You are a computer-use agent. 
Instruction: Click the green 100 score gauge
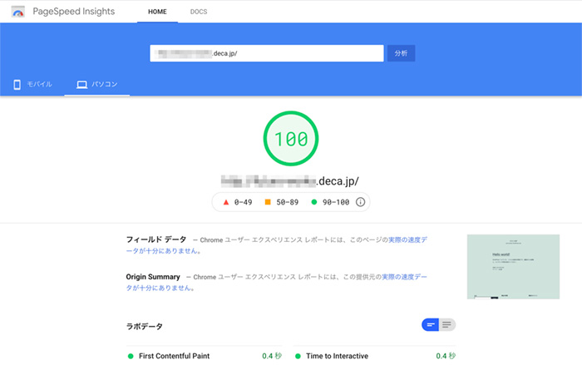[x=291, y=139]
